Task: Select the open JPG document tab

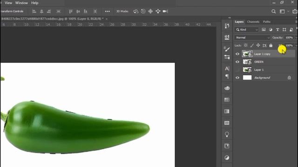Action: [x=52, y=19]
